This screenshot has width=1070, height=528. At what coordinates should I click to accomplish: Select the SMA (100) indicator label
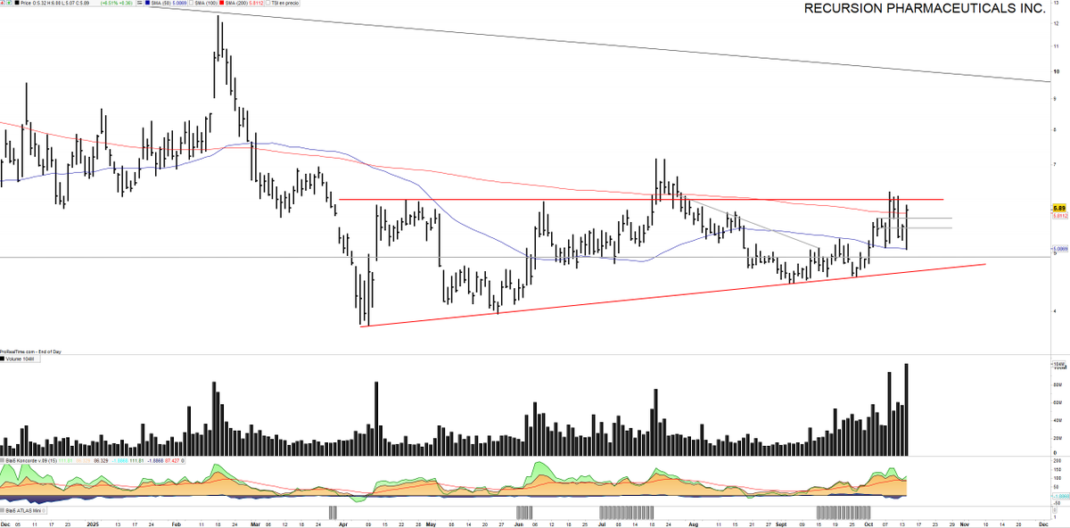[x=207, y=3]
